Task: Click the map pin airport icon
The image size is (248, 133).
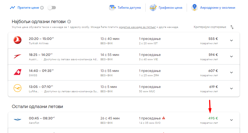Action: click(x=194, y=7)
